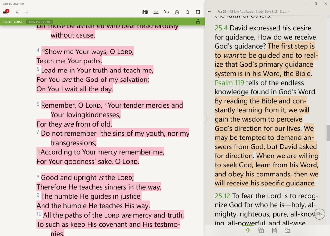Collapse the split pane using center handle
330x236 pixels.
pos(205,118)
